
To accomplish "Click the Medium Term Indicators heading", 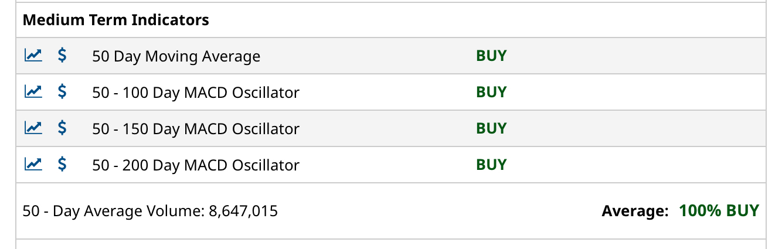I will click(116, 20).
